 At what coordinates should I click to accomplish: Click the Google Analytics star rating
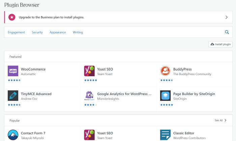point(91,105)
